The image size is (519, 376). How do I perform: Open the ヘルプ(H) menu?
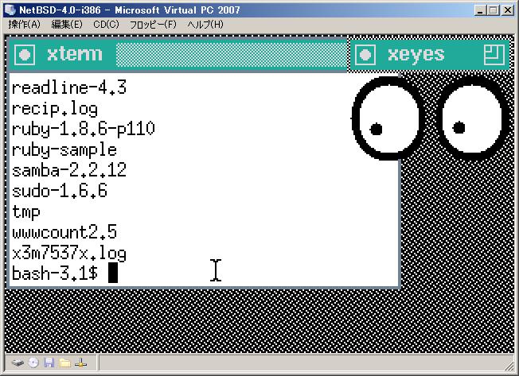pyautogui.click(x=205, y=25)
